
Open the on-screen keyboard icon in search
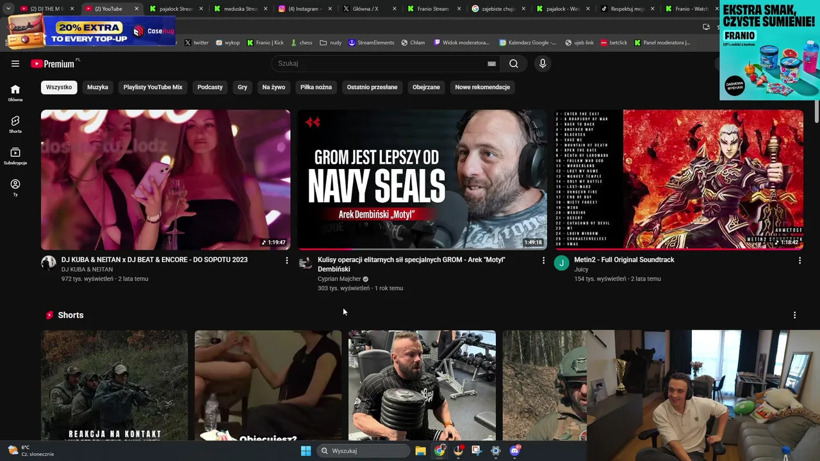point(491,63)
